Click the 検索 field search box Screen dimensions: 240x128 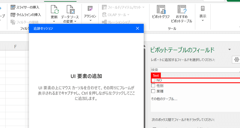pos(195,70)
